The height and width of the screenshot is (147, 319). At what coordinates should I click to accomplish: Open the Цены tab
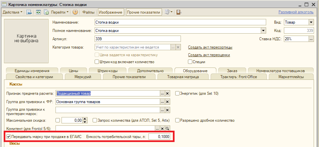pos(73,71)
